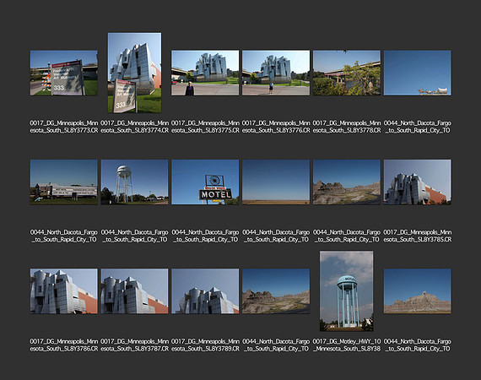
Task: Select badlands thumbnail next to blue water tower
Action: click(276, 291)
